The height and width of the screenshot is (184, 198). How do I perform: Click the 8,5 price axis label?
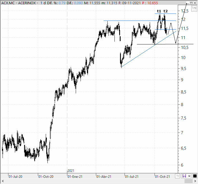(183, 92)
